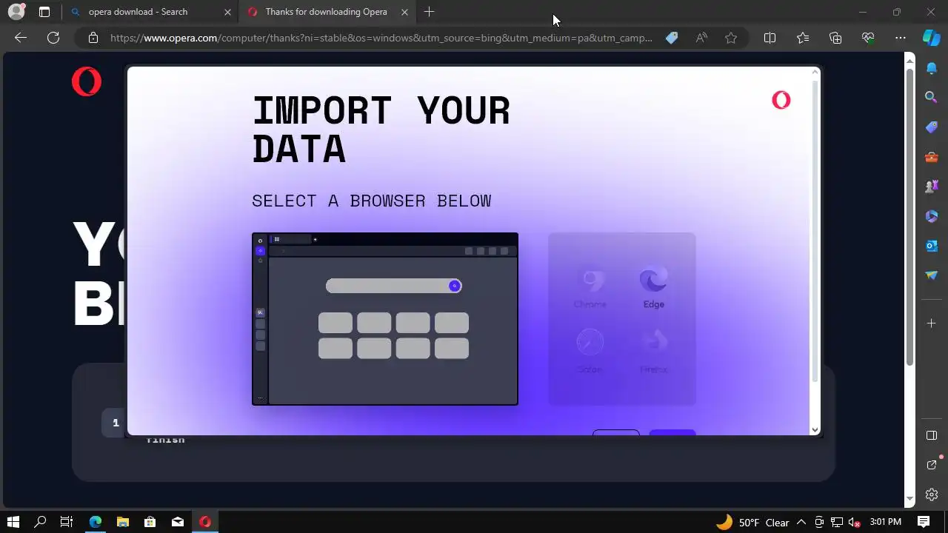Close the Thanks for downloading Opera tab

pos(404,12)
